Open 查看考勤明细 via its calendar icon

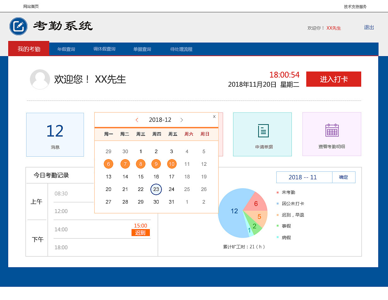(332, 130)
